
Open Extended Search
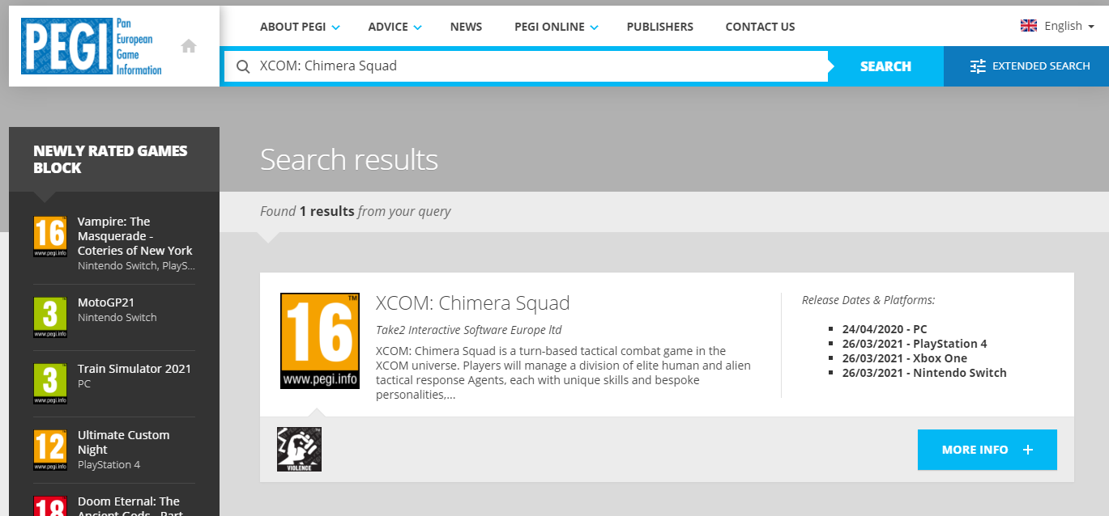click(1026, 66)
